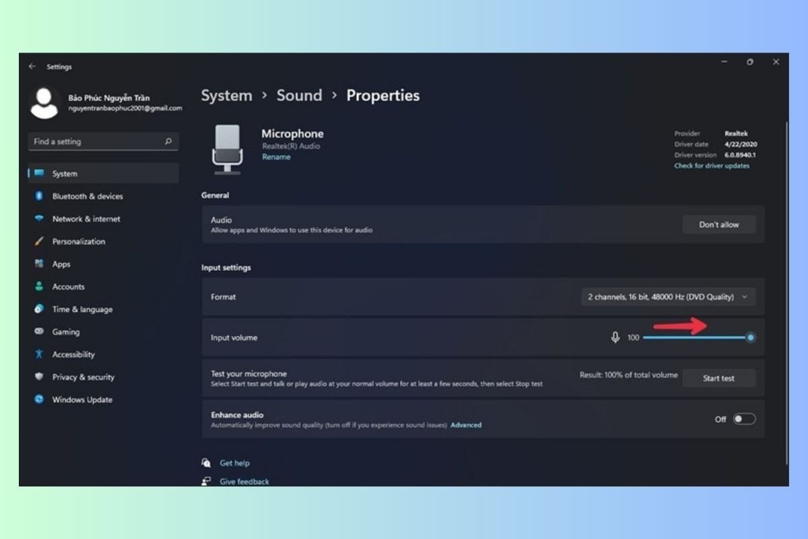Click the Bluetooth & devices icon
Image resolution: width=808 pixels, height=539 pixels.
click(x=39, y=196)
